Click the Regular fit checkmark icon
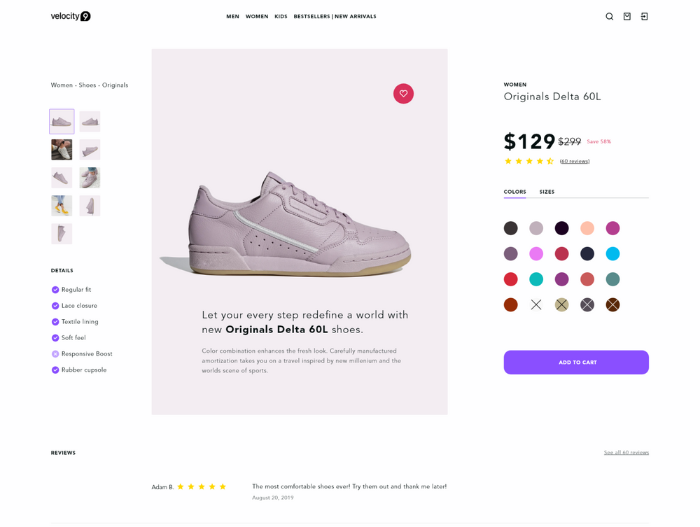The height and width of the screenshot is (527, 700). coord(55,290)
